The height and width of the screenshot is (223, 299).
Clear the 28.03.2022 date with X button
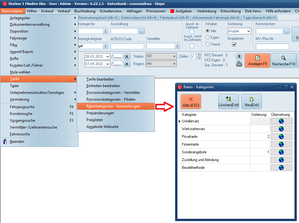point(127,56)
